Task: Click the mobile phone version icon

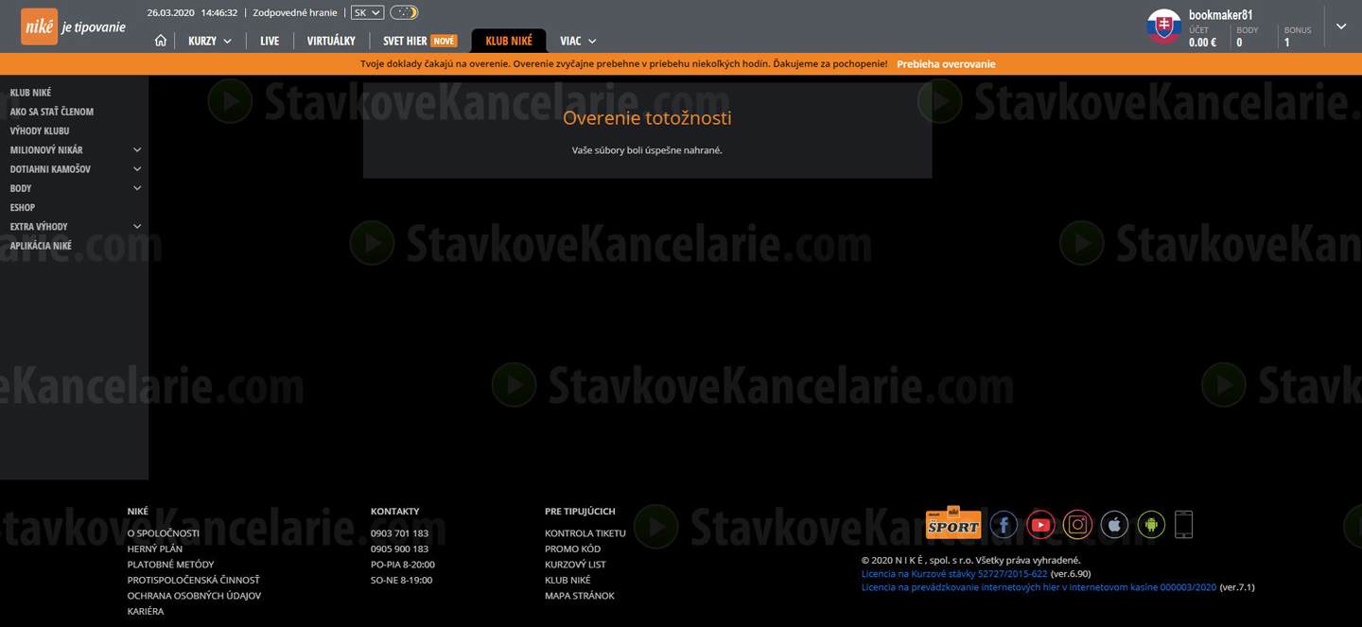Action: point(1183,524)
